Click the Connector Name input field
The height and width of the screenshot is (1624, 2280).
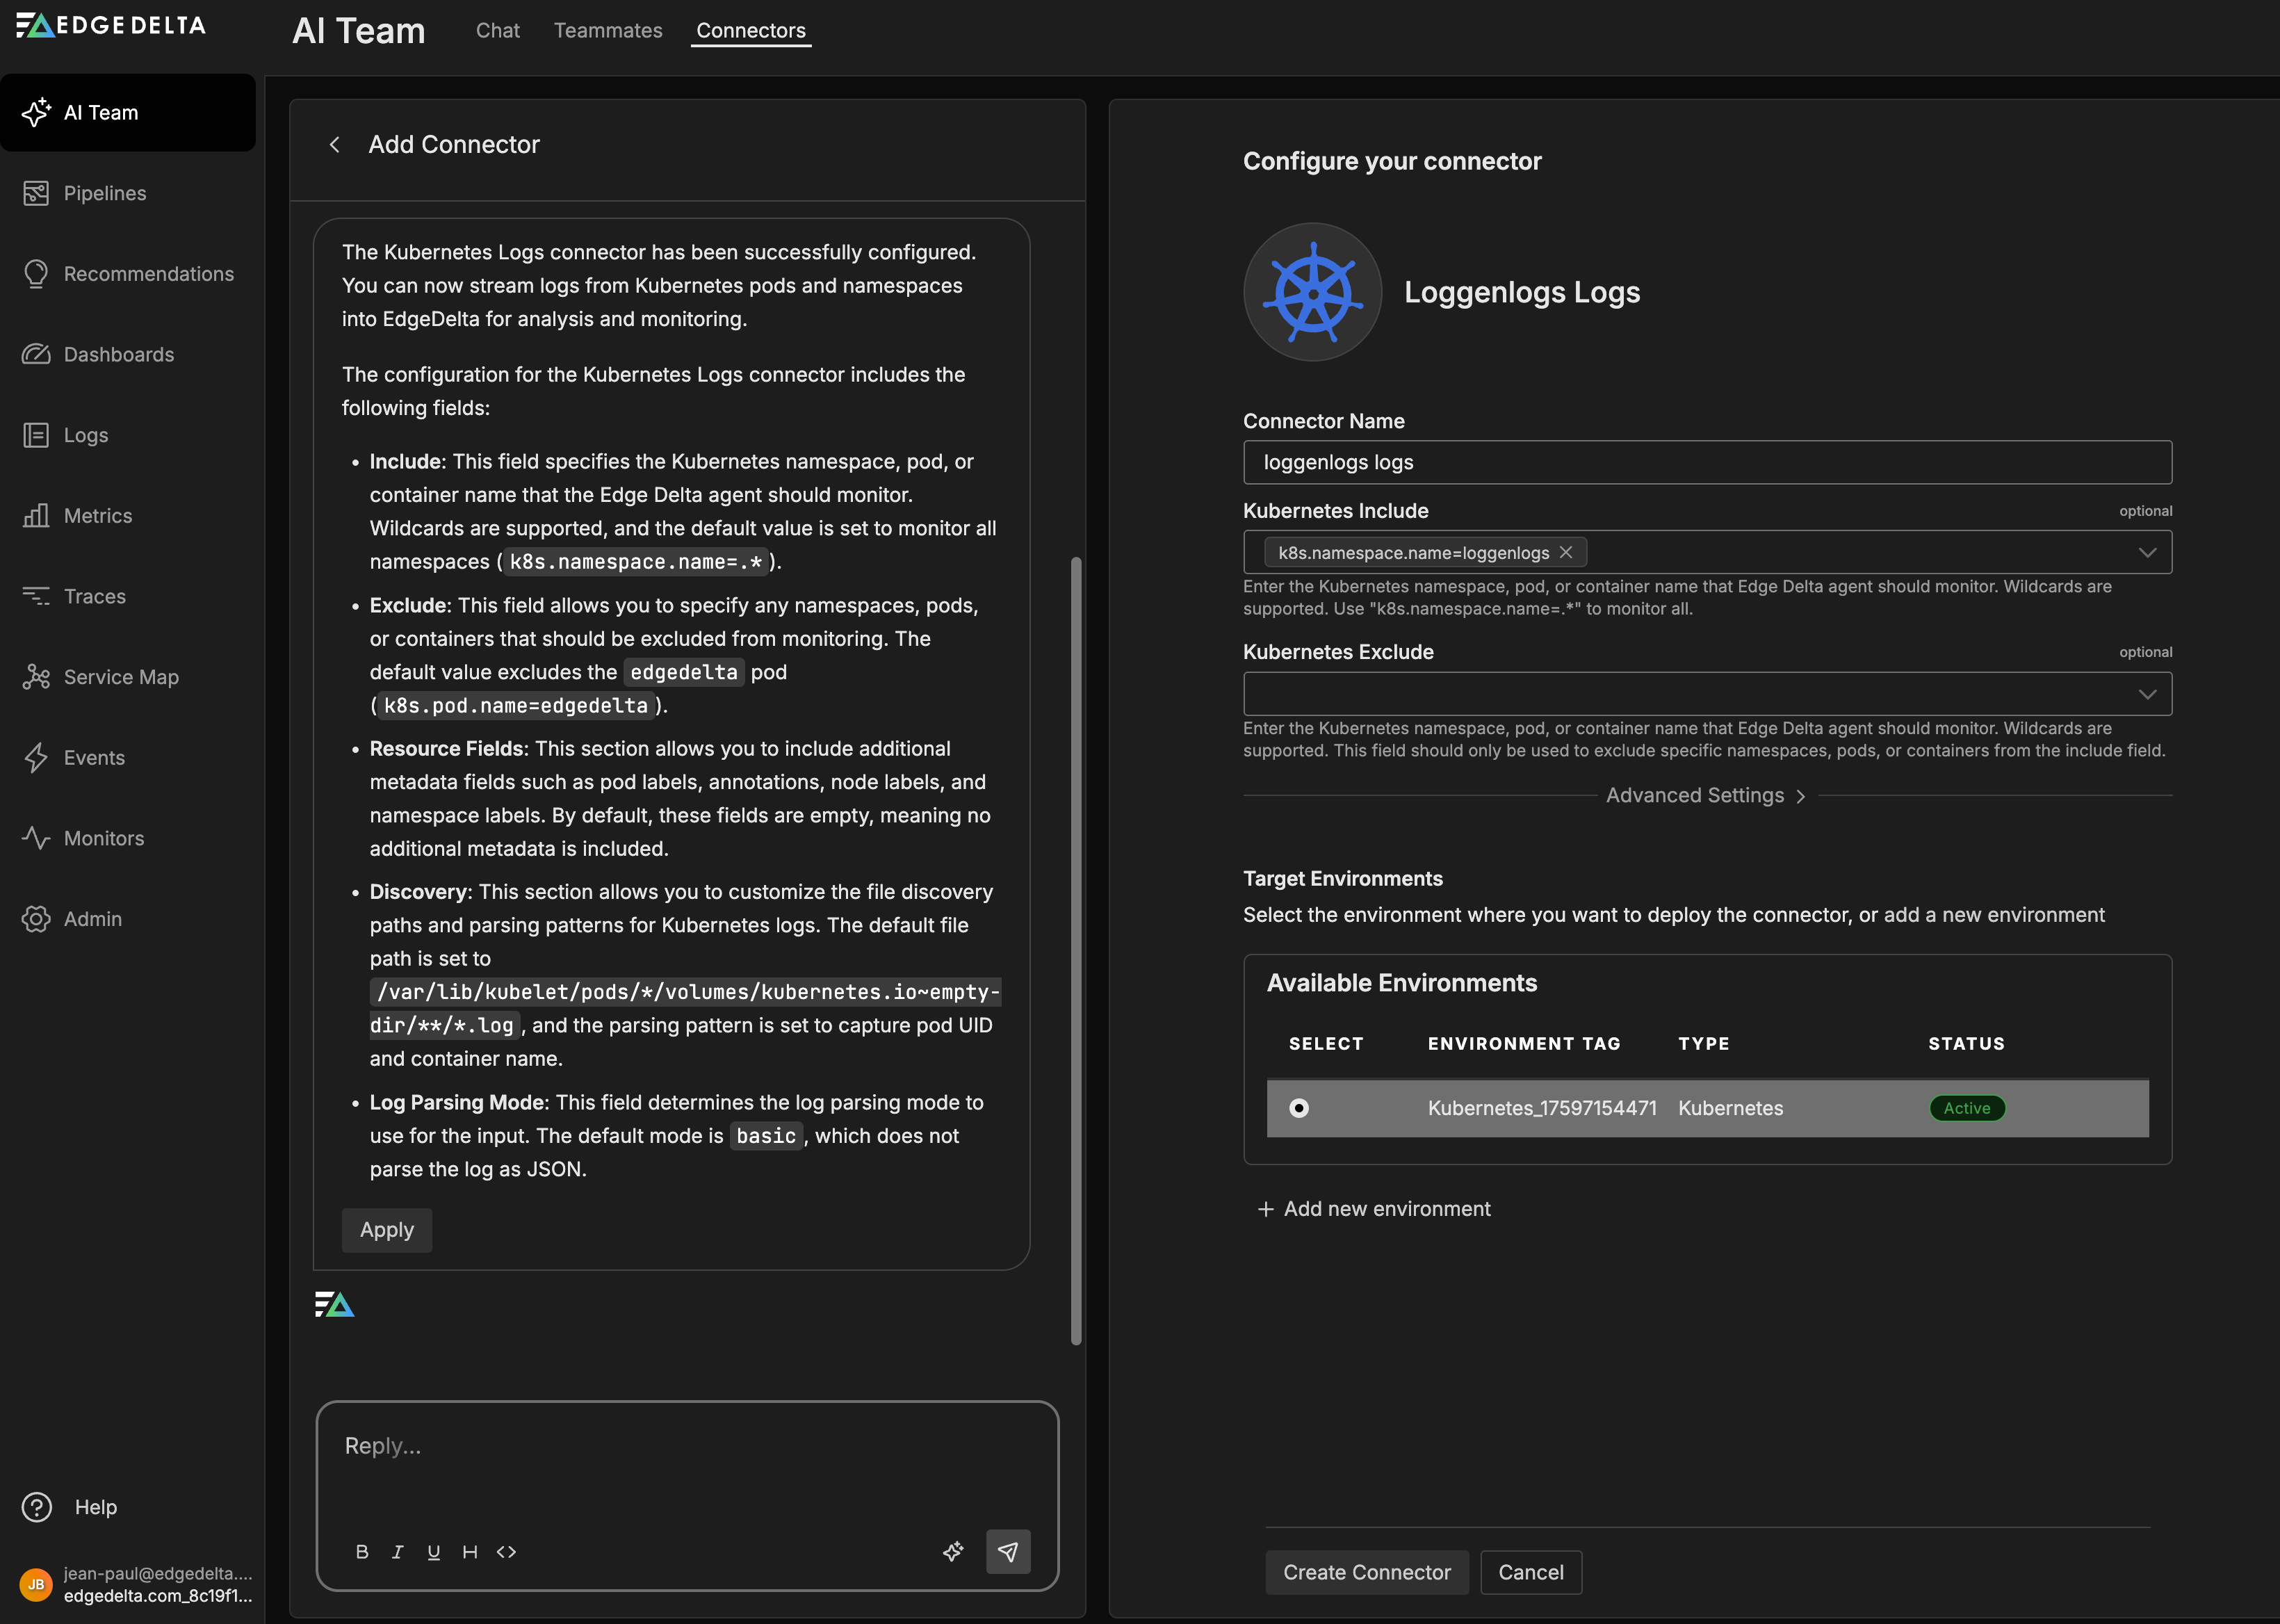pos(1706,462)
